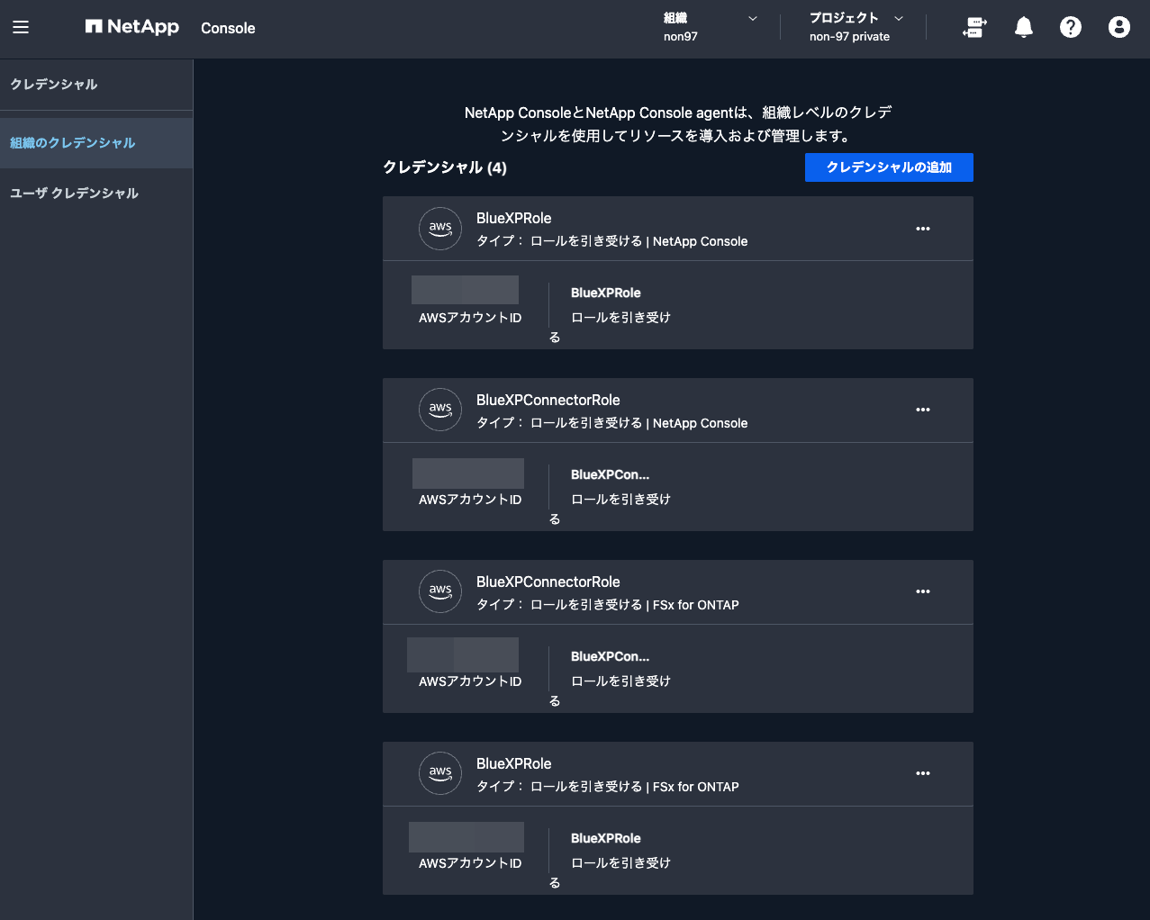Click bold BlueXPRole role name in fourth card details

coord(606,838)
